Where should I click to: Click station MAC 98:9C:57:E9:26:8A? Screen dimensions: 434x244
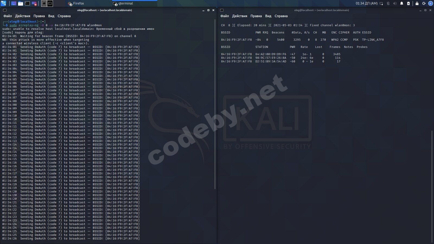(271, 58)
